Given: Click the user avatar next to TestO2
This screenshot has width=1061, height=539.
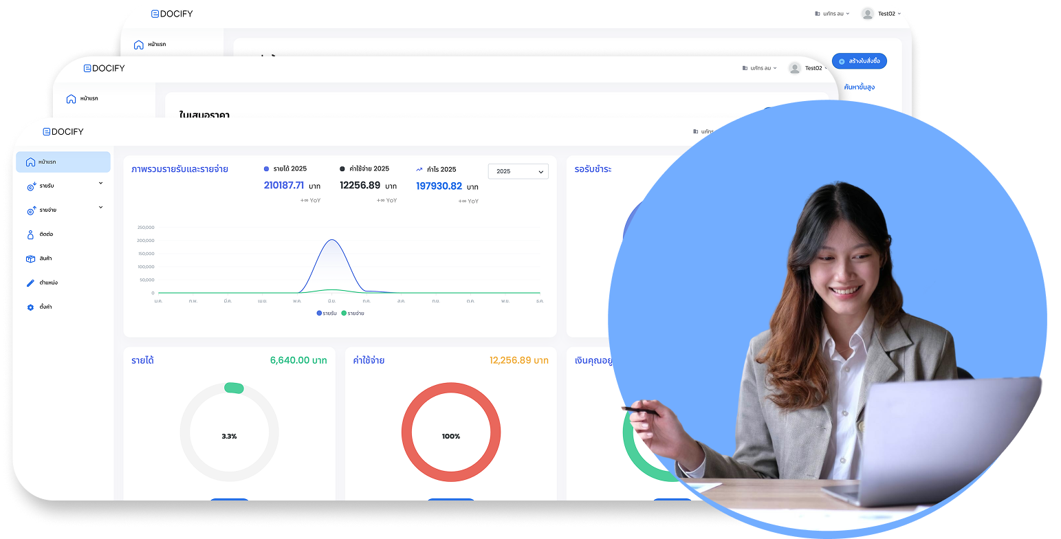Looking at the screenshot, I should (x=796, y=68).
